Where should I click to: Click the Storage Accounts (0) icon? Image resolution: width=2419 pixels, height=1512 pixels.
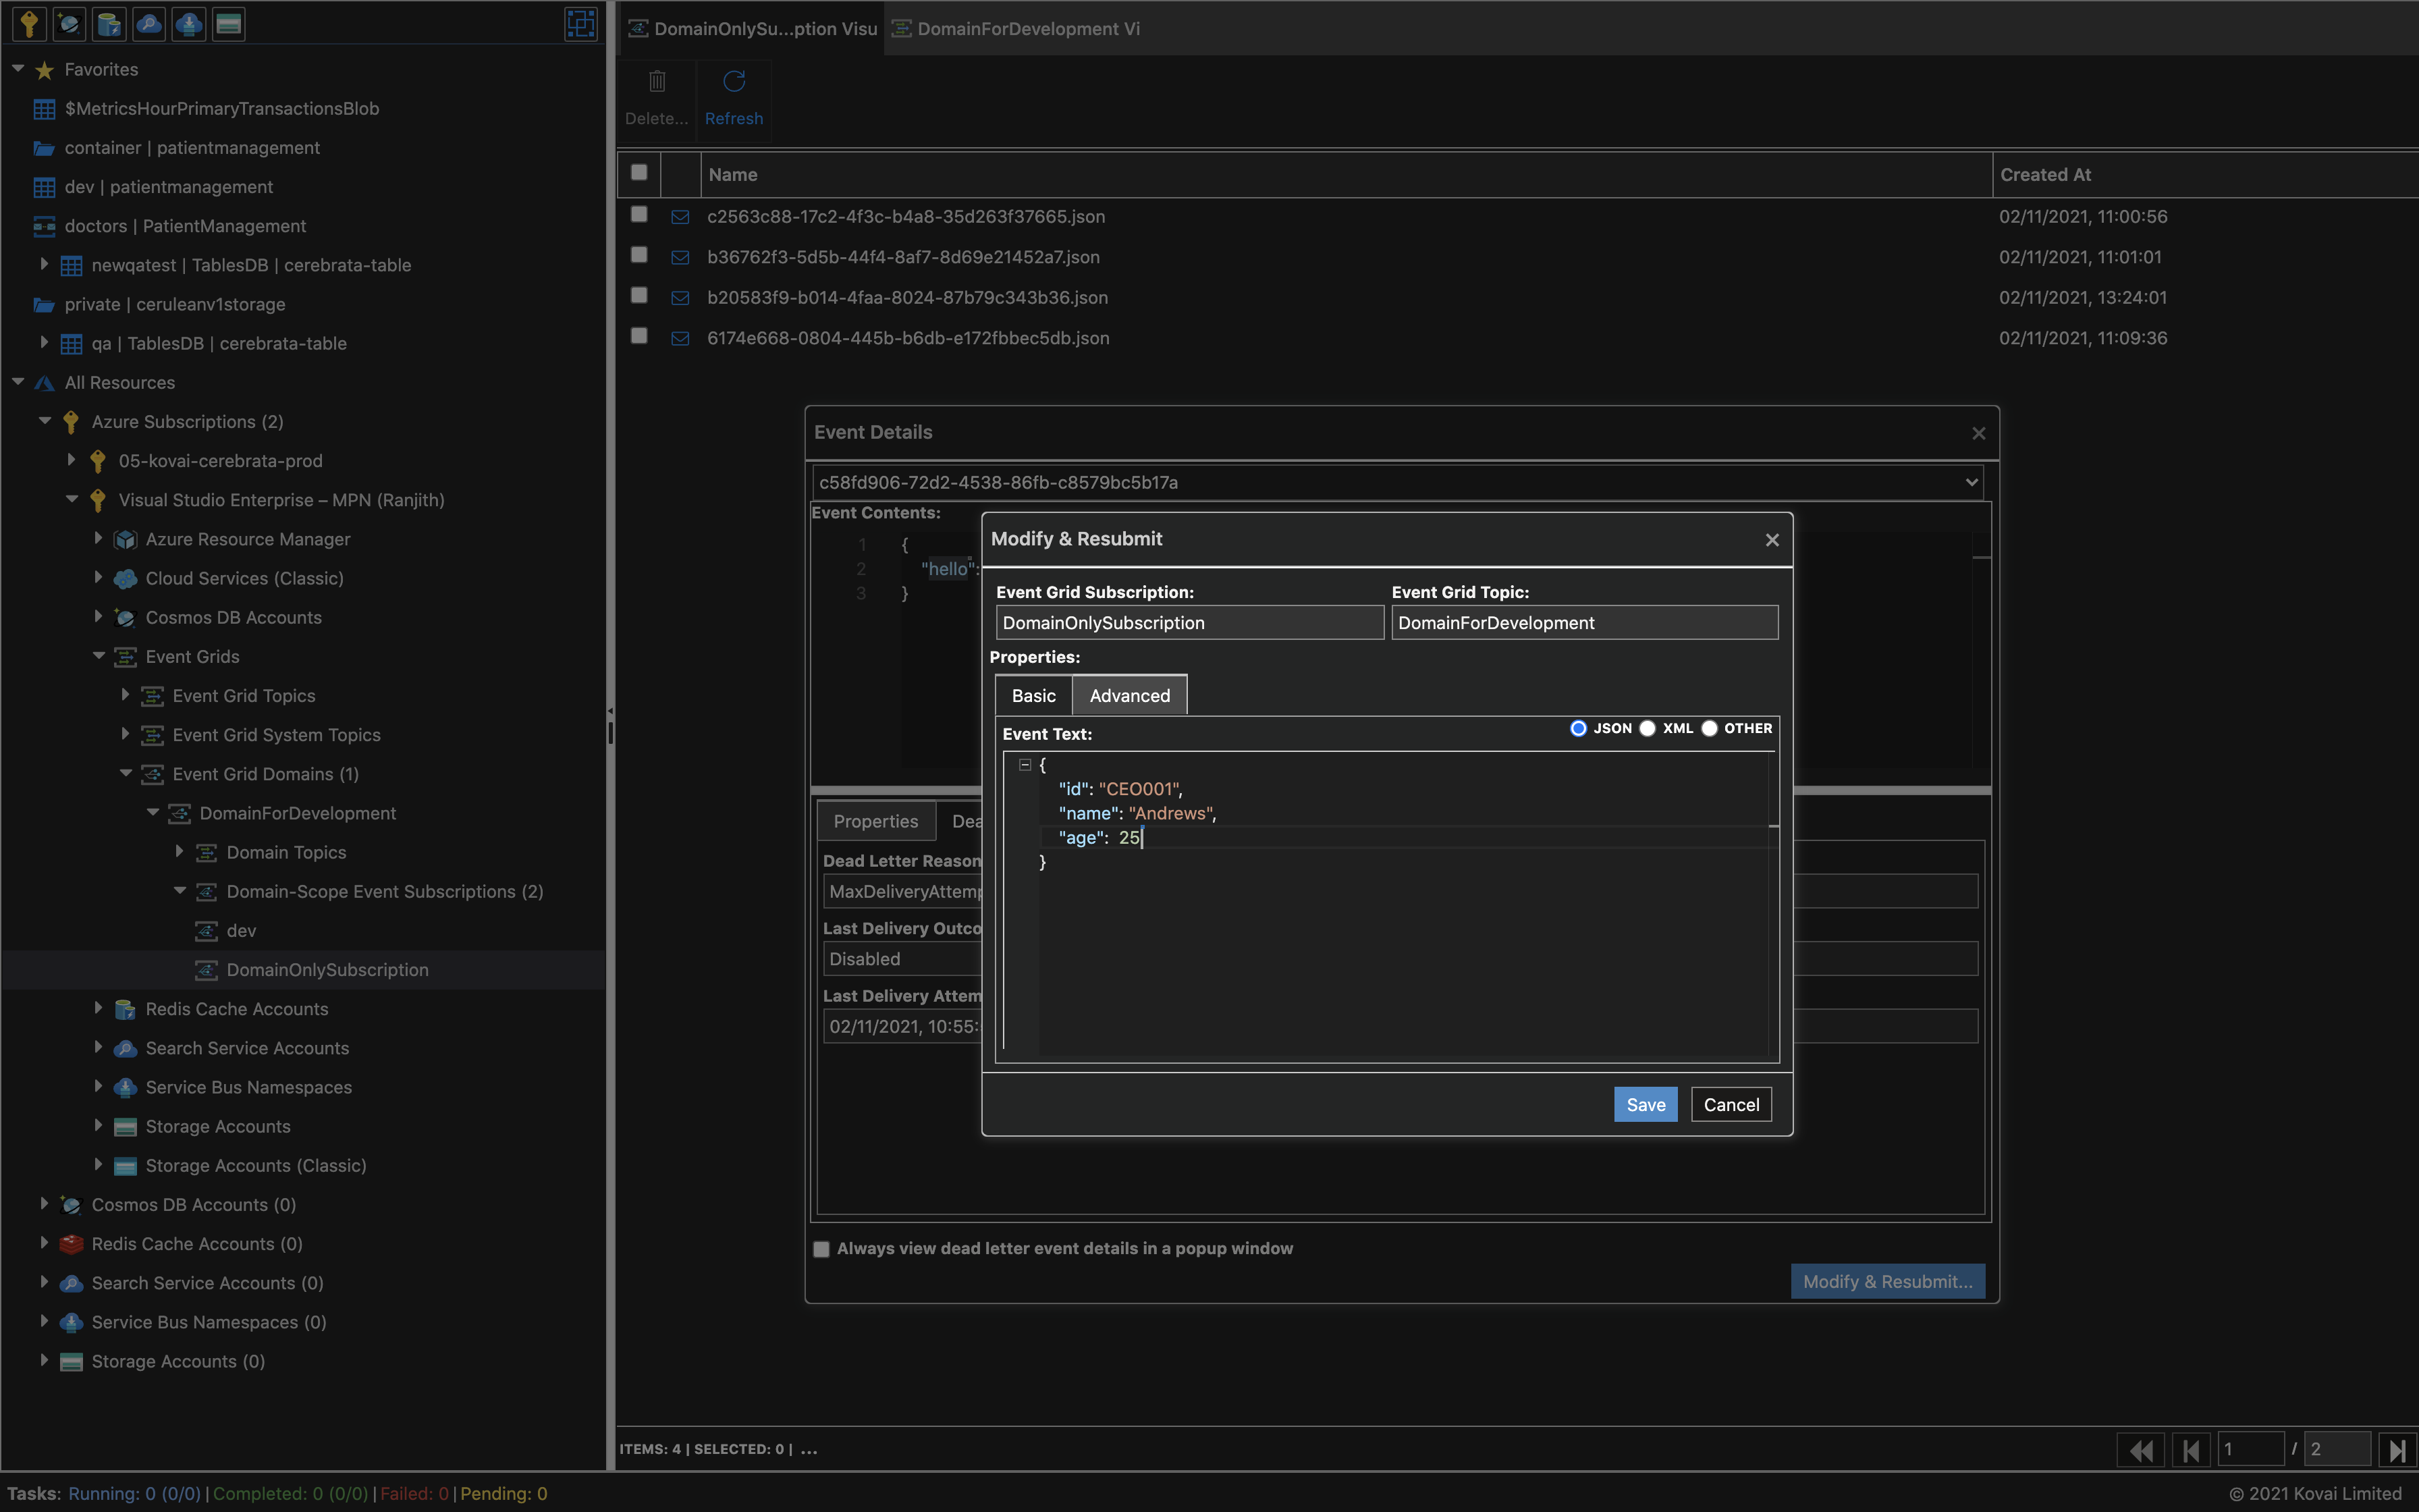(x=71, y=1362)
